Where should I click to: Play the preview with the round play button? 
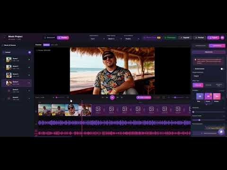point(112,97)
